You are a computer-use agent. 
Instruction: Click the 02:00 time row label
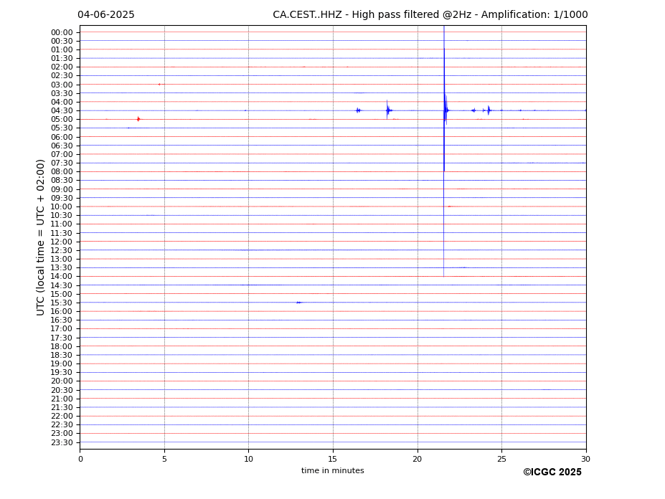click(62, 67)
